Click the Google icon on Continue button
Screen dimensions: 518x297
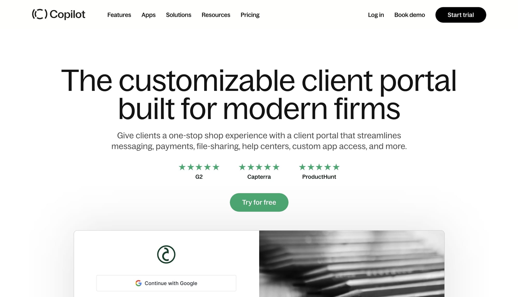click(138, 283)
